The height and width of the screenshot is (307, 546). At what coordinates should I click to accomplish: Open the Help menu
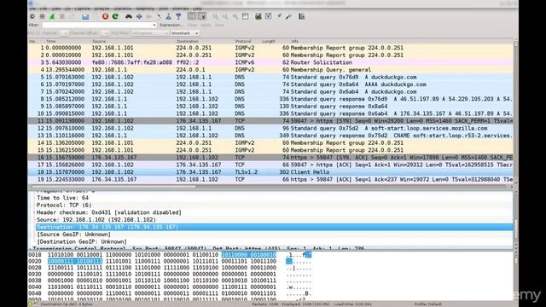pyautogui.click(x=197, y=9)
